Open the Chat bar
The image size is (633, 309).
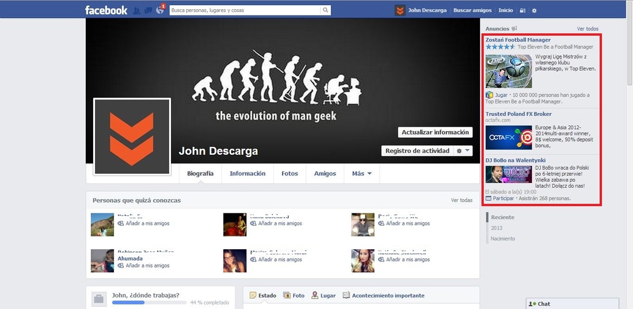coord(573,304)
